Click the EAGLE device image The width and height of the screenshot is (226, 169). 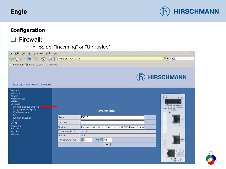pyautogui.click(x=173, y=128)
